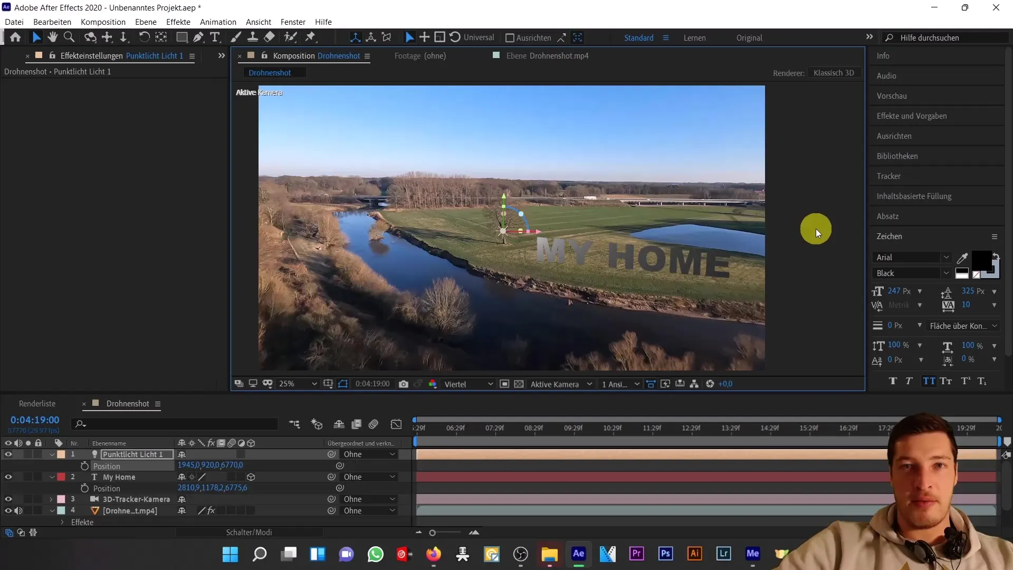This screenshot has width=1013, height=570.
Task: Switch to the Footage (ohne) tab
Action: 420,56
